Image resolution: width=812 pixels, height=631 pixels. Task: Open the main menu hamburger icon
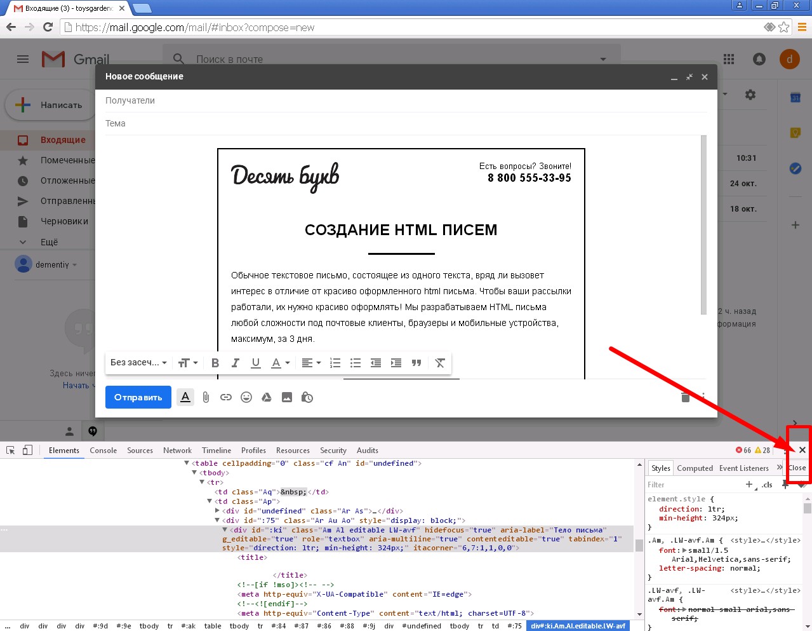pos(23,59)
